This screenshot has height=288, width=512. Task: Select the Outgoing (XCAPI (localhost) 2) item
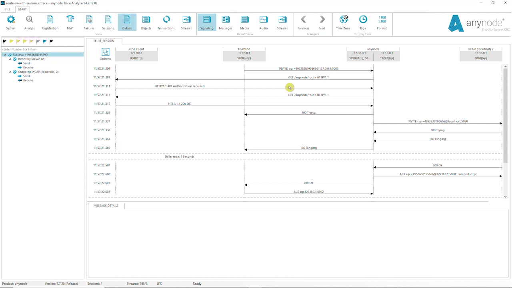(38, 72)
